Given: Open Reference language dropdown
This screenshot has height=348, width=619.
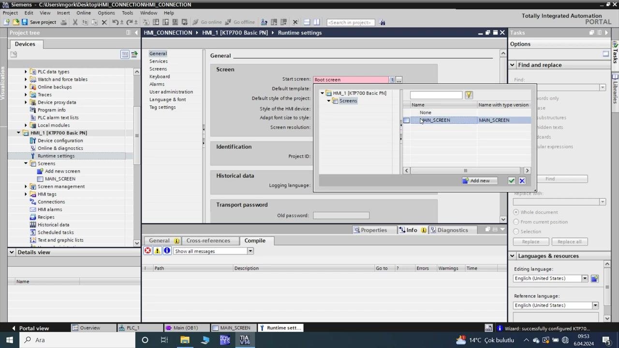Looking at the screenshot, I should (x=595, y=305).
